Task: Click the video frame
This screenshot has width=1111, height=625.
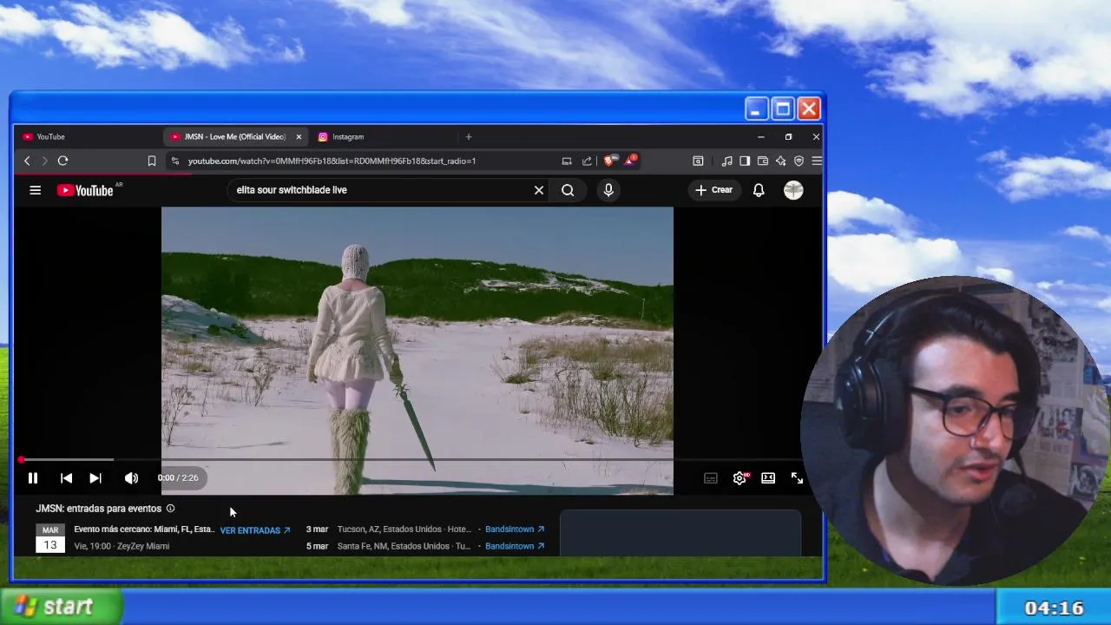Action: (x=417, y=350)
